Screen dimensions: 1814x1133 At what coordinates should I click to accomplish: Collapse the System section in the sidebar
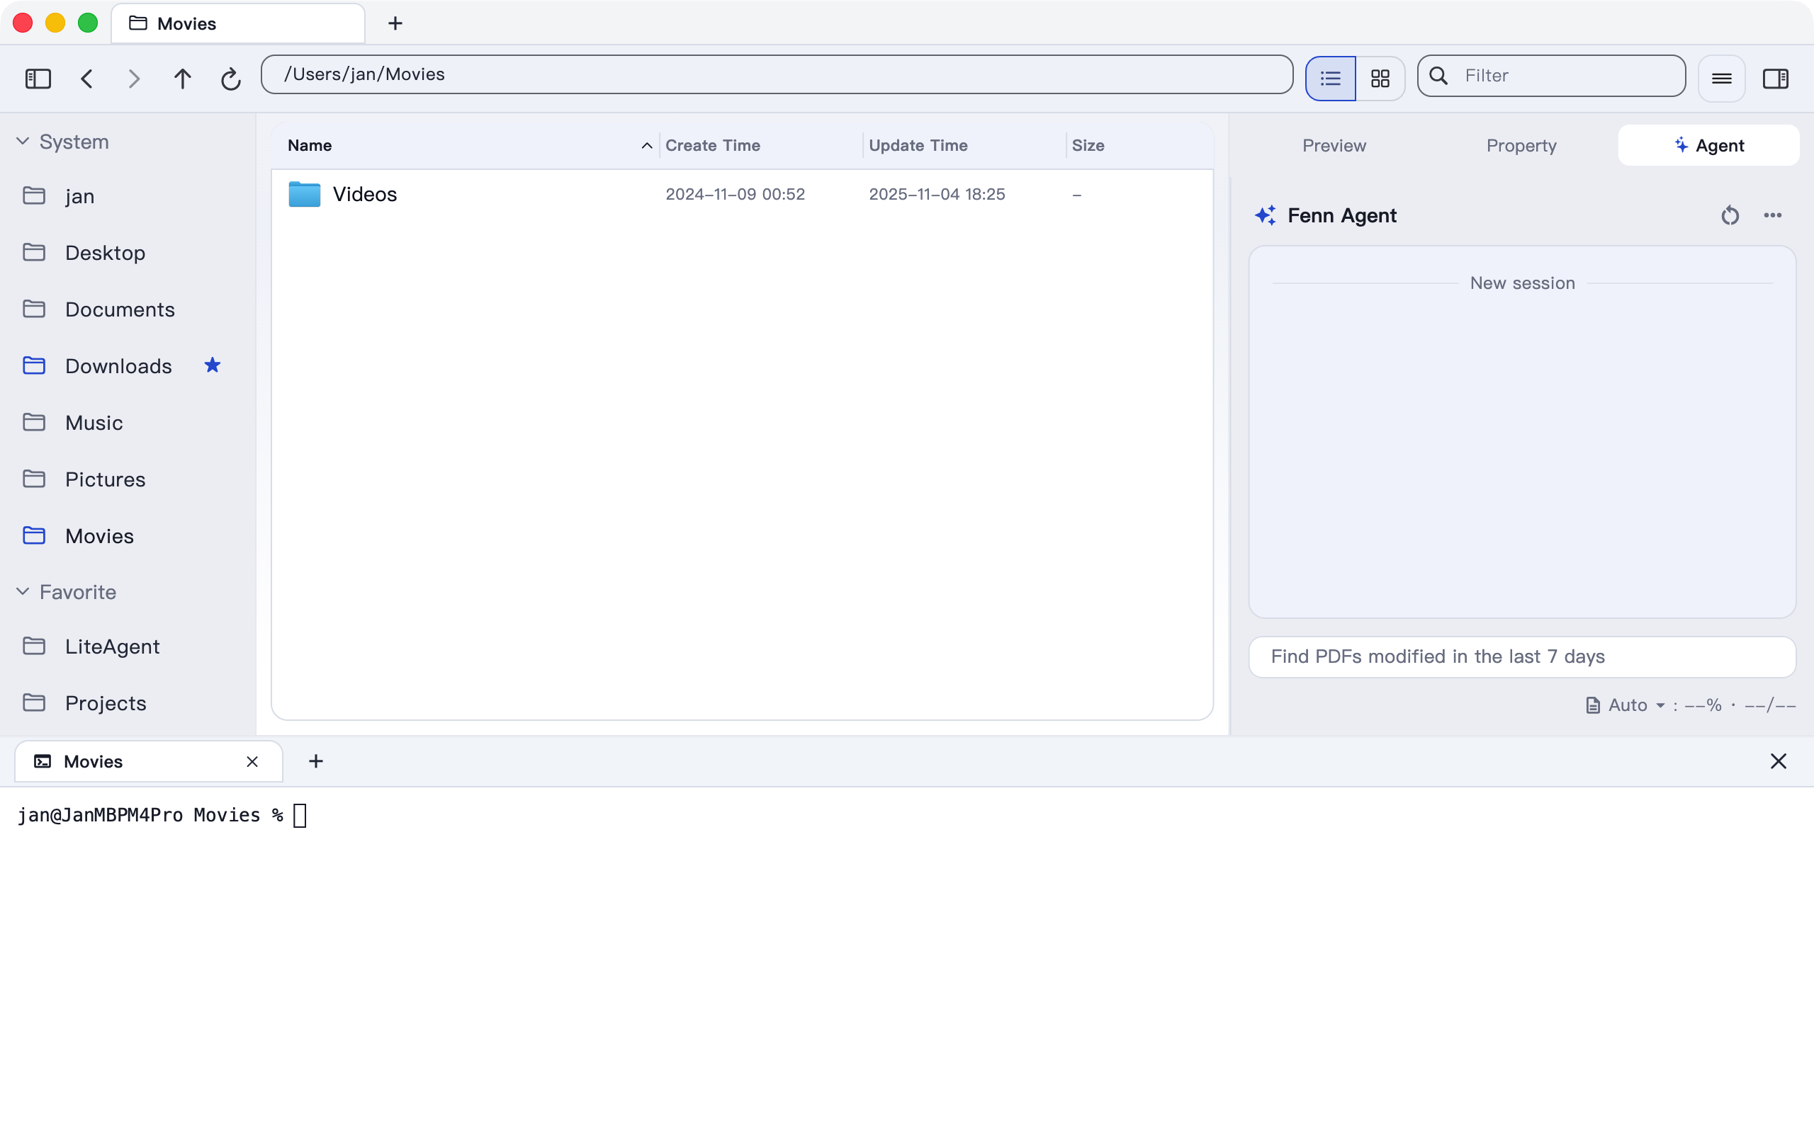click(22, 141)
